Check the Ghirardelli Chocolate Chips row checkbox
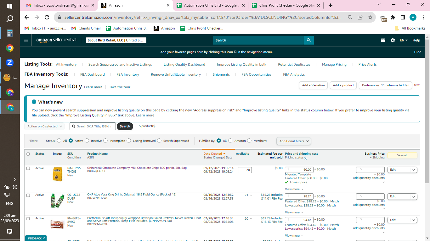 28,168
